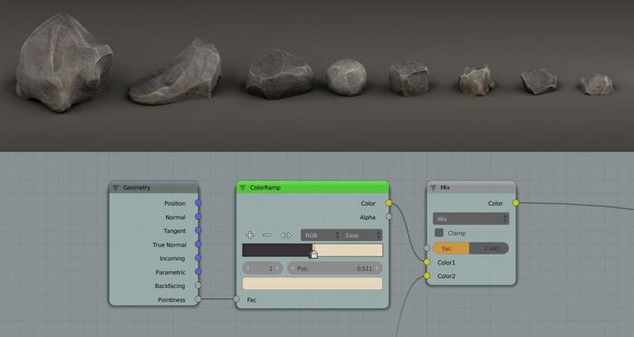This screenshot has height=337, width=634.
Task: Click the Geometry Position output socket
Action: click(197, 203)
